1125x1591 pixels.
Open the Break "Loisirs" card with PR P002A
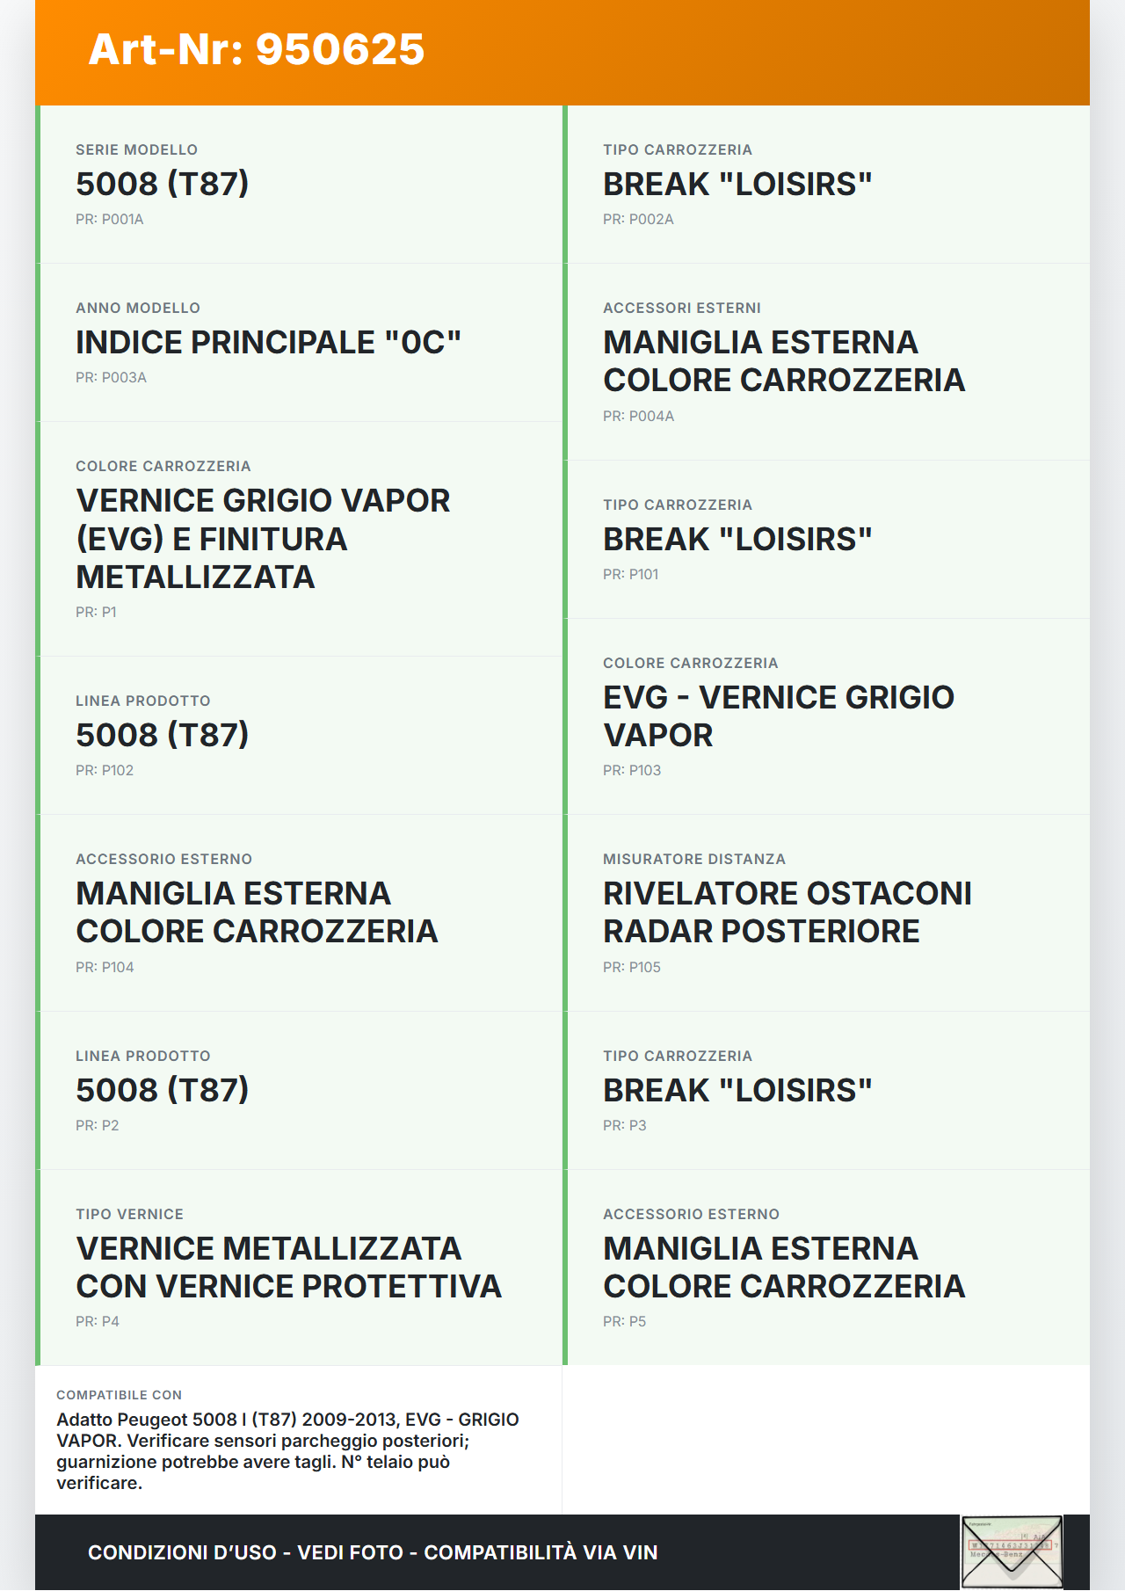(x=828, y=185)
